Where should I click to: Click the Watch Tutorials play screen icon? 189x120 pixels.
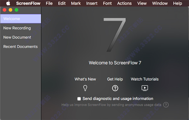(x=145, y=88)
